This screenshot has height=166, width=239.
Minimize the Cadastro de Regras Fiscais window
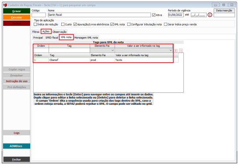(215, 5)
